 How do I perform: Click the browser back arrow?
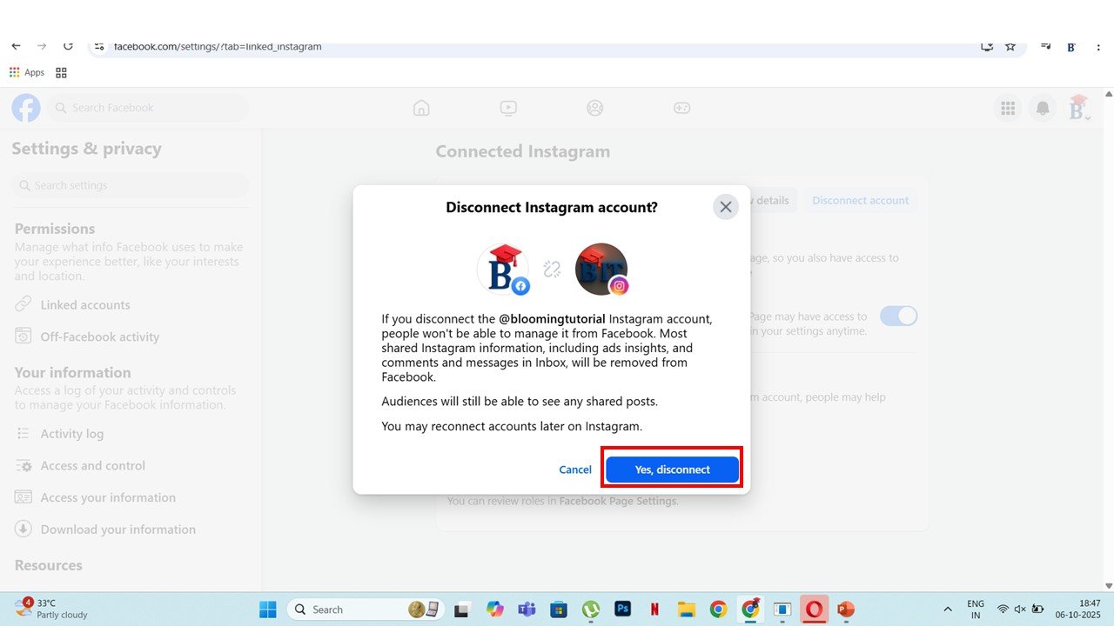pyautogui.click(x=16, y=46)
